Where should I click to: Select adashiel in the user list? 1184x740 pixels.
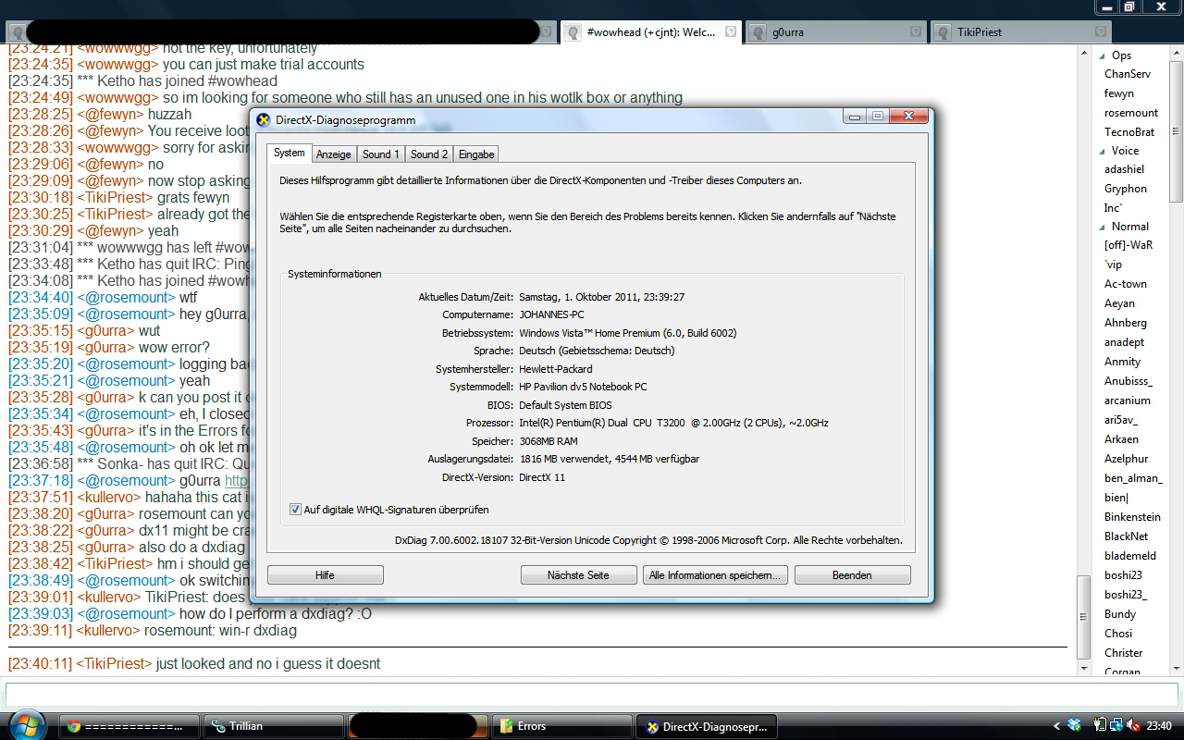pos(1124,169)
